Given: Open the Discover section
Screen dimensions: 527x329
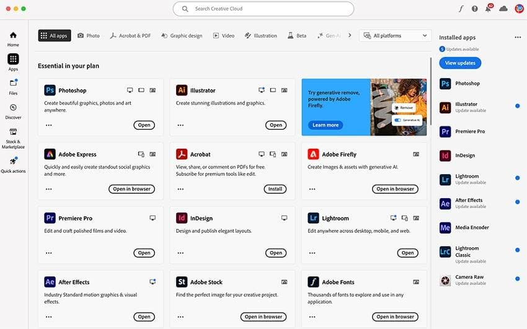Looking at the screenshot, I should (13, 112).
